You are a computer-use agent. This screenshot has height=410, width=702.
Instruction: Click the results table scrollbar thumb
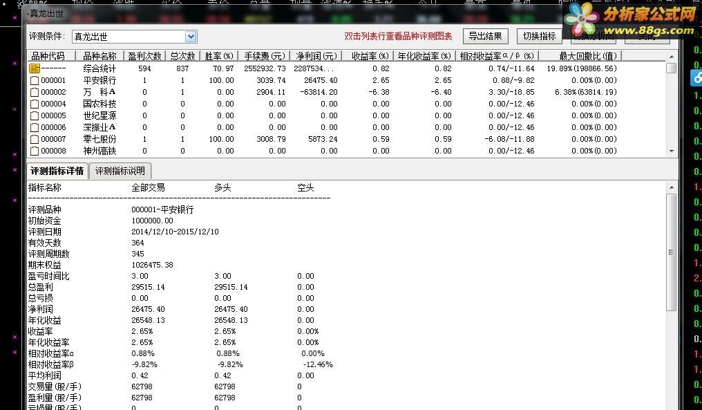click(x=671, y=68)
